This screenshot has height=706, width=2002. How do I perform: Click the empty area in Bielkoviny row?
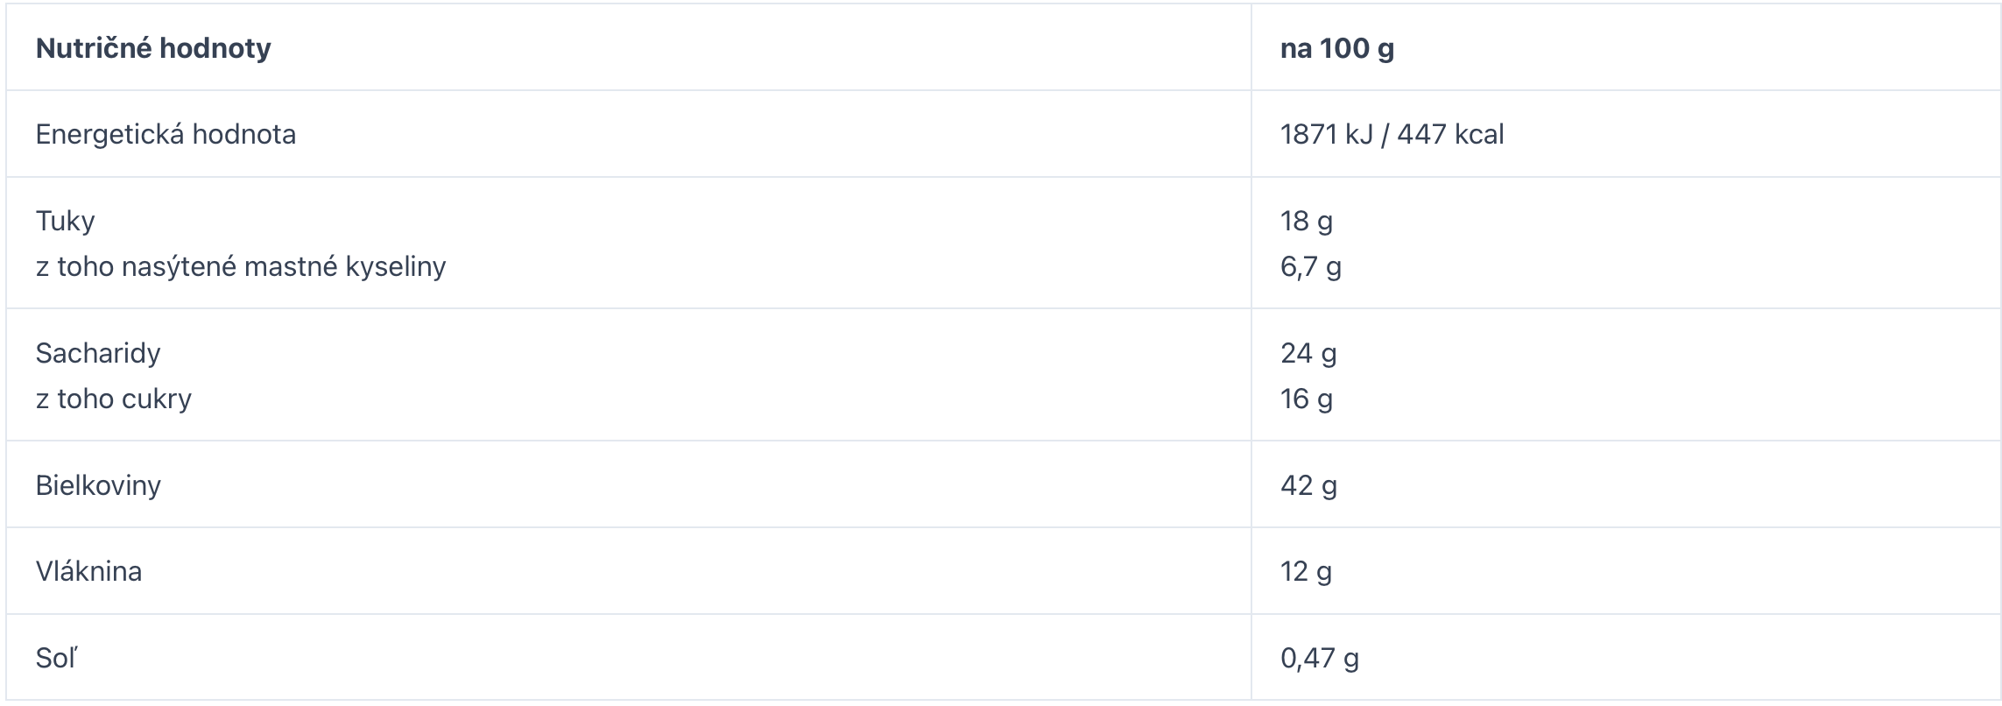[x=701, y=484]
